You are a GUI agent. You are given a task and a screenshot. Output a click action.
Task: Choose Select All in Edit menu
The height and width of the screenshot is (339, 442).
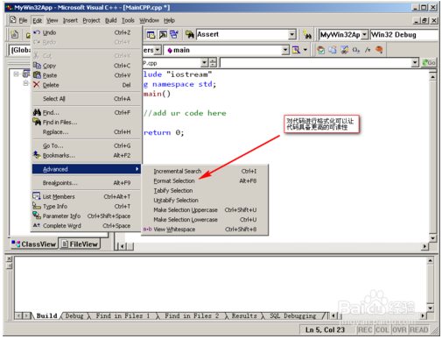(87, 99)
